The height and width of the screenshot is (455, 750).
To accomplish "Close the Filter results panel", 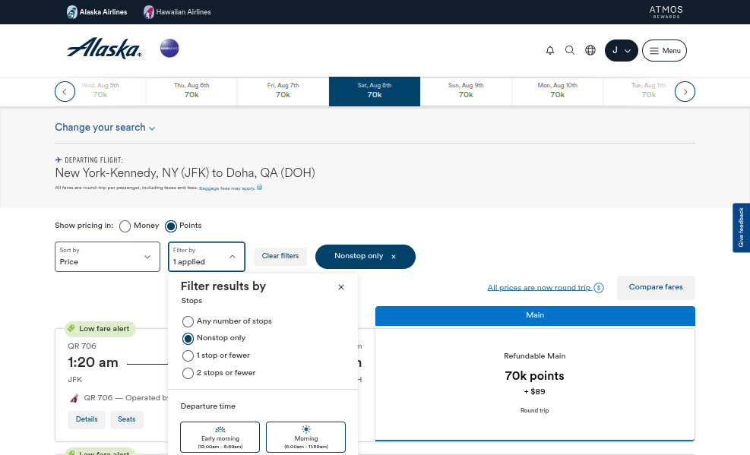I will coord(341,287).
